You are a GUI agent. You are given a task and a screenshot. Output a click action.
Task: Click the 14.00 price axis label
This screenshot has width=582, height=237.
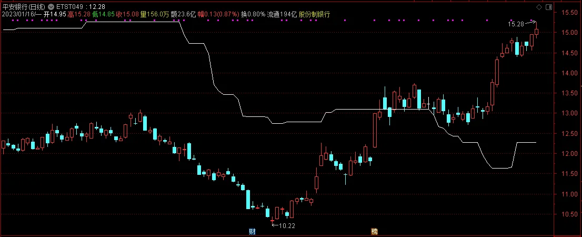pos(569,73)
